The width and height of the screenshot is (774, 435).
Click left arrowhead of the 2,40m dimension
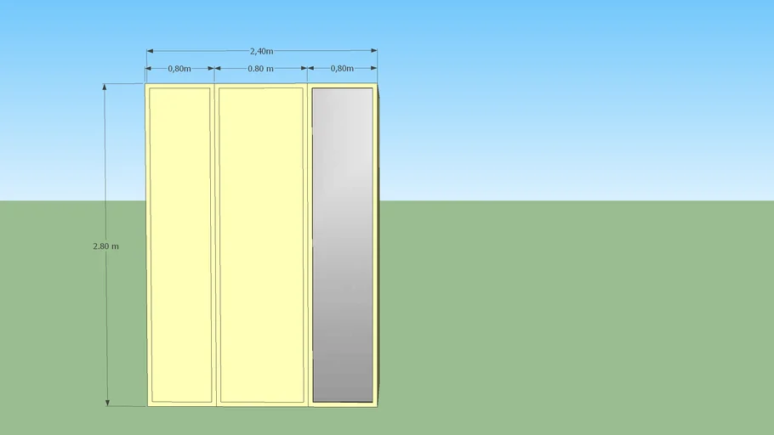pyautogui.click(x=150, y=51)
